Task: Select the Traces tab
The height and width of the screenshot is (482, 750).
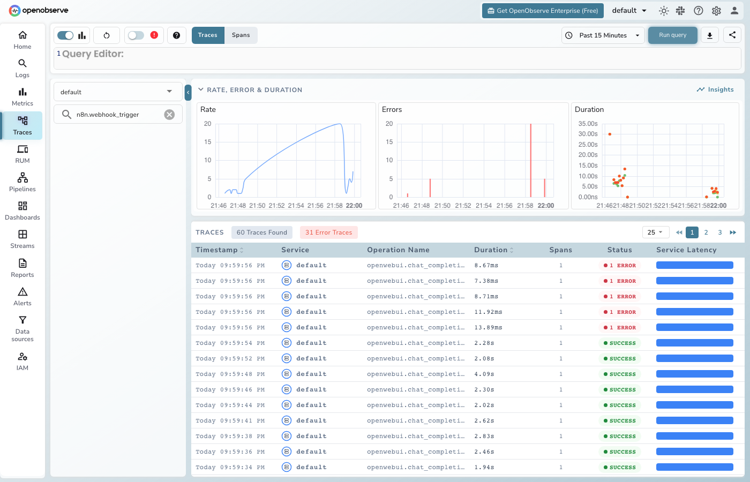Action: pos(208,35)
